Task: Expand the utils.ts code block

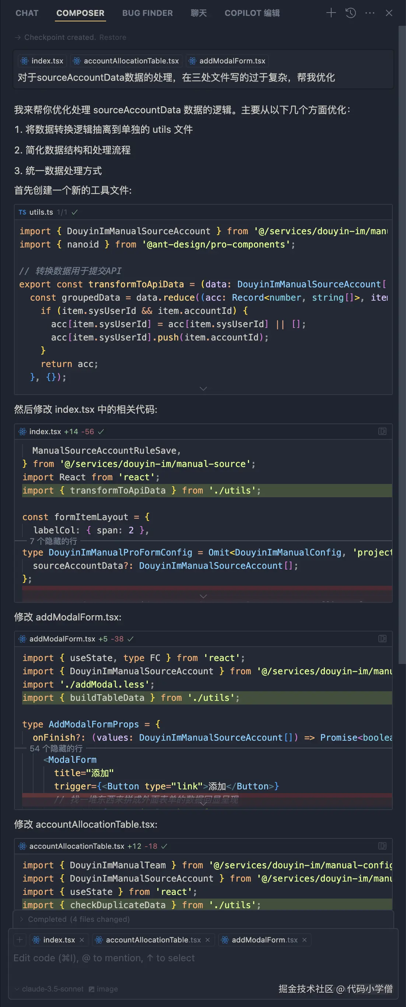Action: [x=203, y=388]
